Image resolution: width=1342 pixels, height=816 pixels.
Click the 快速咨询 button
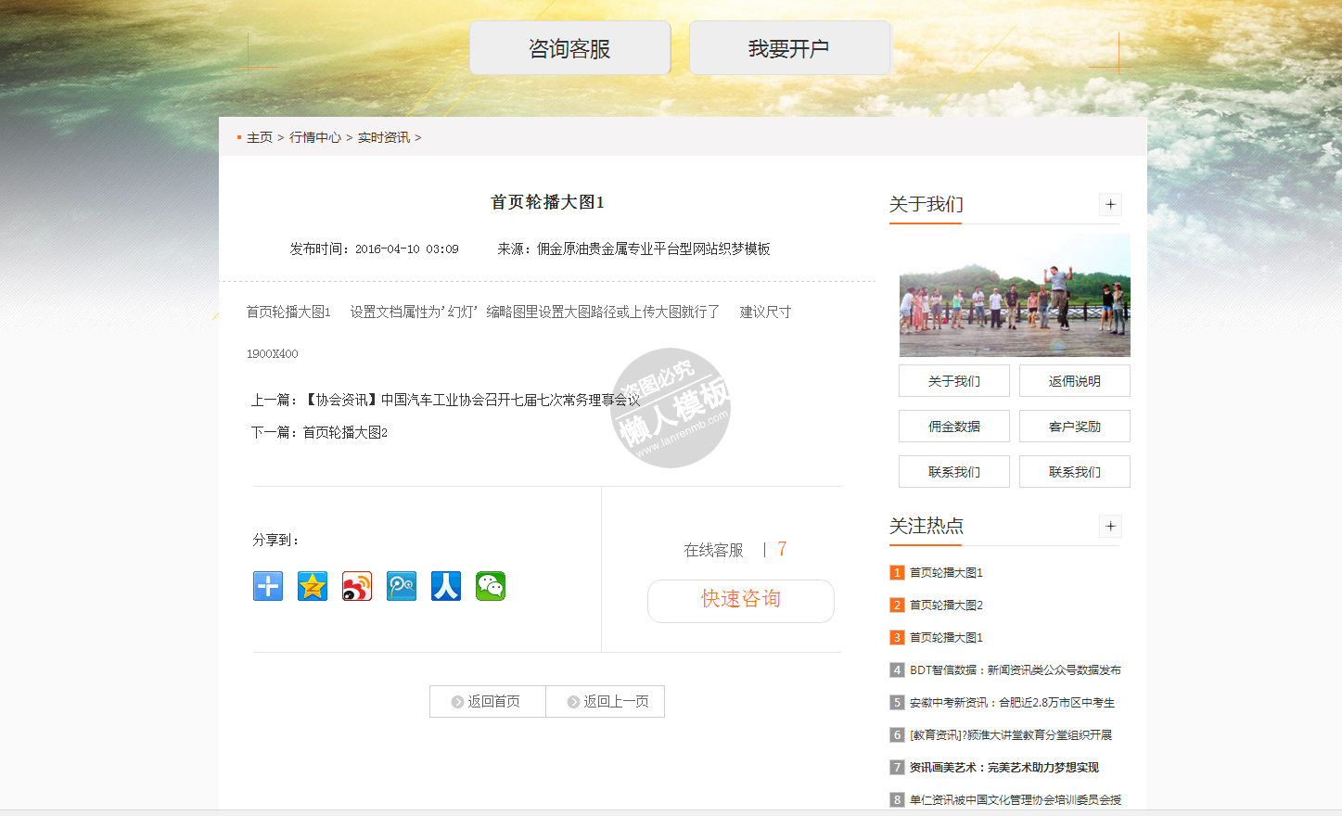(x=740, y=600)
